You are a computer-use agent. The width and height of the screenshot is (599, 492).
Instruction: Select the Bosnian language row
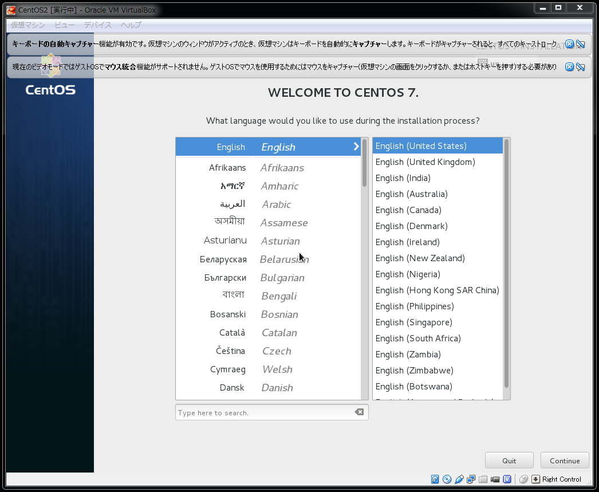(x=268, y=314)
